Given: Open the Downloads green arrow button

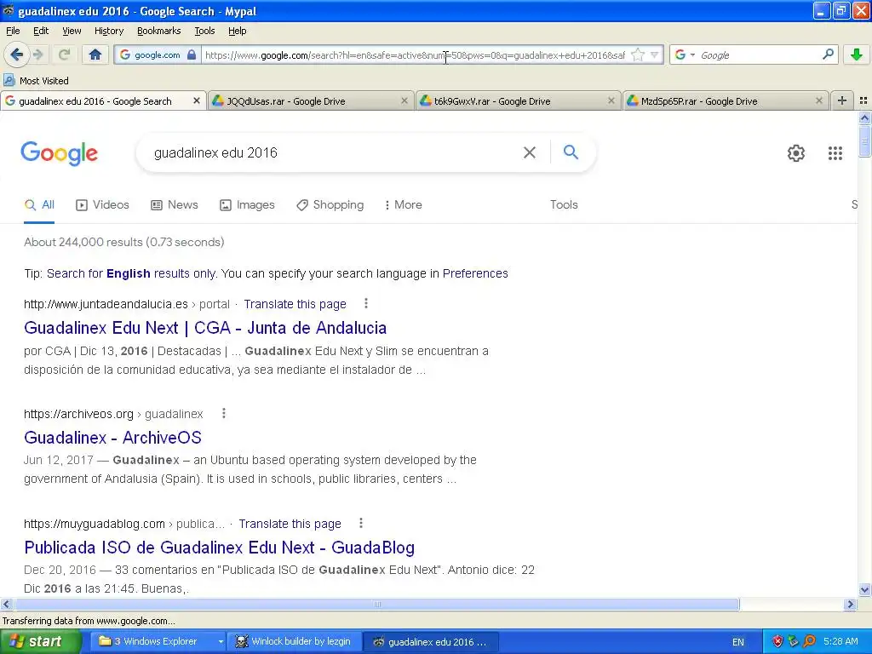Looking at the screenshot, I should coord(857,54).
